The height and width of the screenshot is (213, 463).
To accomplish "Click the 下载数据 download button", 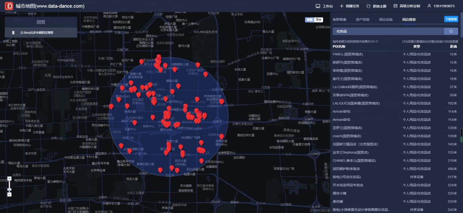I will 451,19.
